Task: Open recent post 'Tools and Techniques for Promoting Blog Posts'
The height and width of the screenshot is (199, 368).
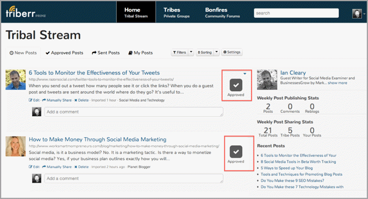Action: [x=301, y=174]
